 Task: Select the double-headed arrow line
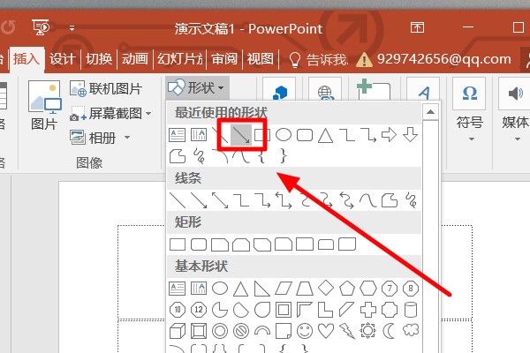click(x=219, y=199)
